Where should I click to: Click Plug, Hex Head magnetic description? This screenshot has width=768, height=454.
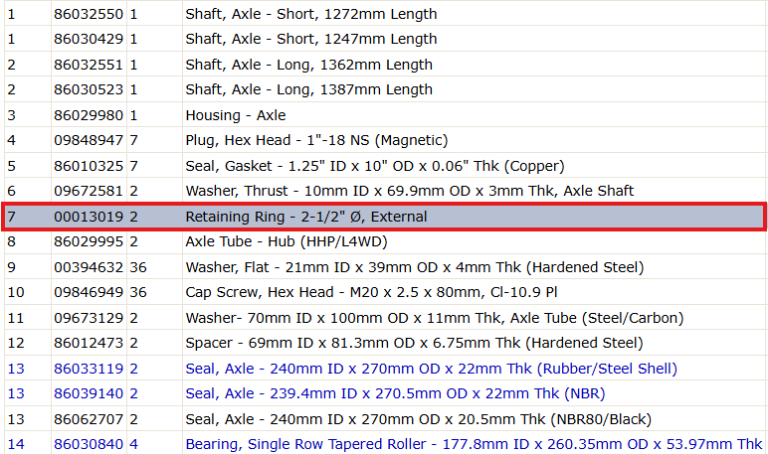click(x=316, y=140)
